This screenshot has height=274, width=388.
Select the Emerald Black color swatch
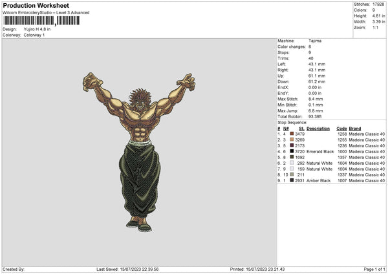pos(292,151)
